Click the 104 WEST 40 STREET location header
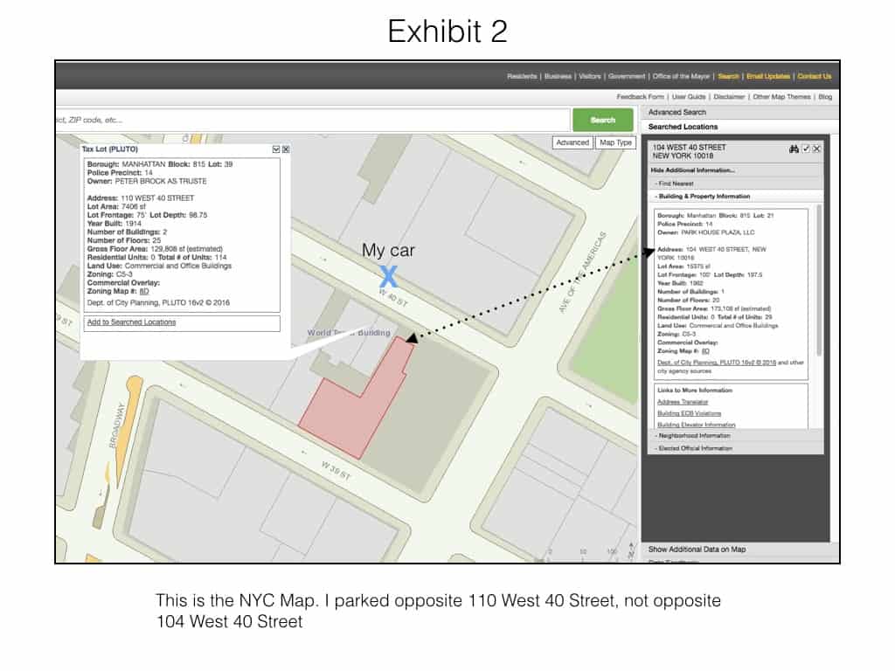The width and height of the screenshot is (895, 671). click(689, 151)
